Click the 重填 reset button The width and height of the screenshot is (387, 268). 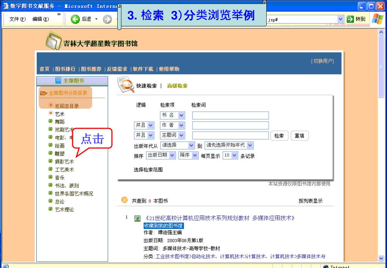[300, 136]
